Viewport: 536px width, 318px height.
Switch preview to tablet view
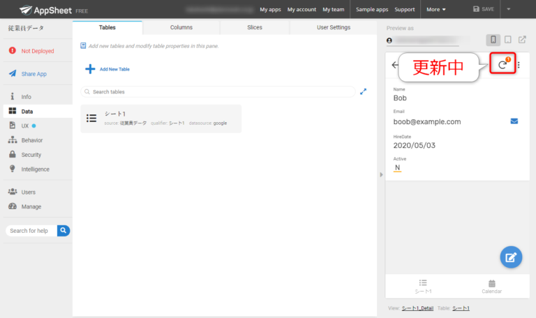(x=508, y=40)
